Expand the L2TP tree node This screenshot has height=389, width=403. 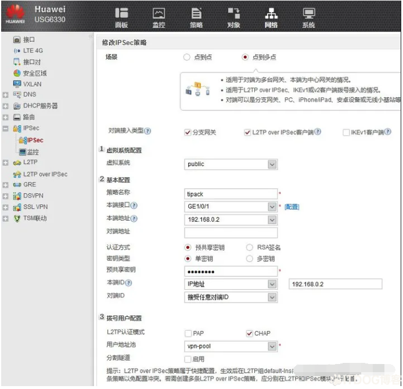[5, 163]
